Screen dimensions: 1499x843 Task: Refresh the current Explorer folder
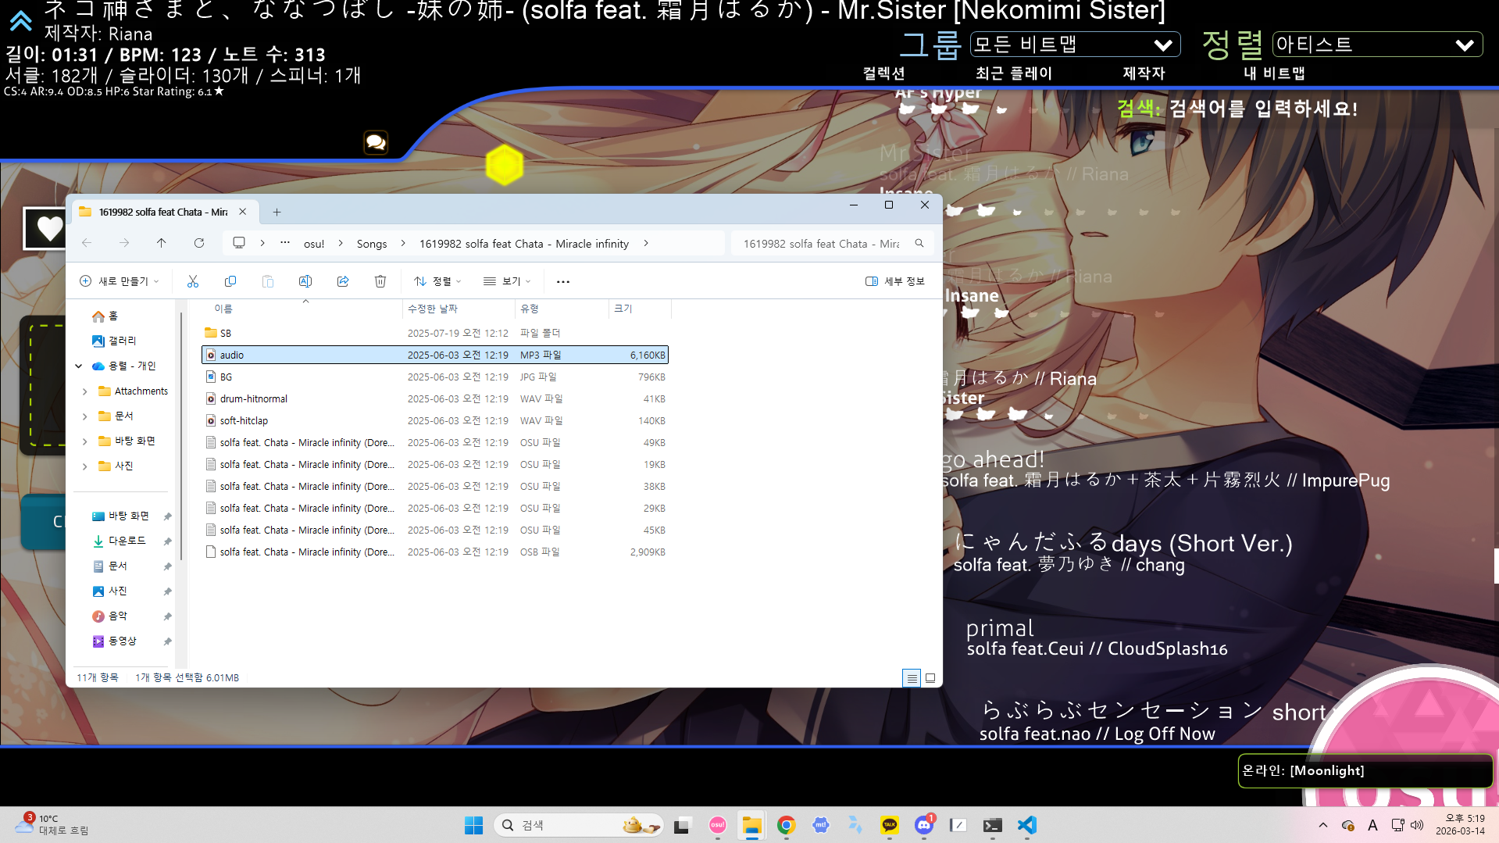(199, 243)
